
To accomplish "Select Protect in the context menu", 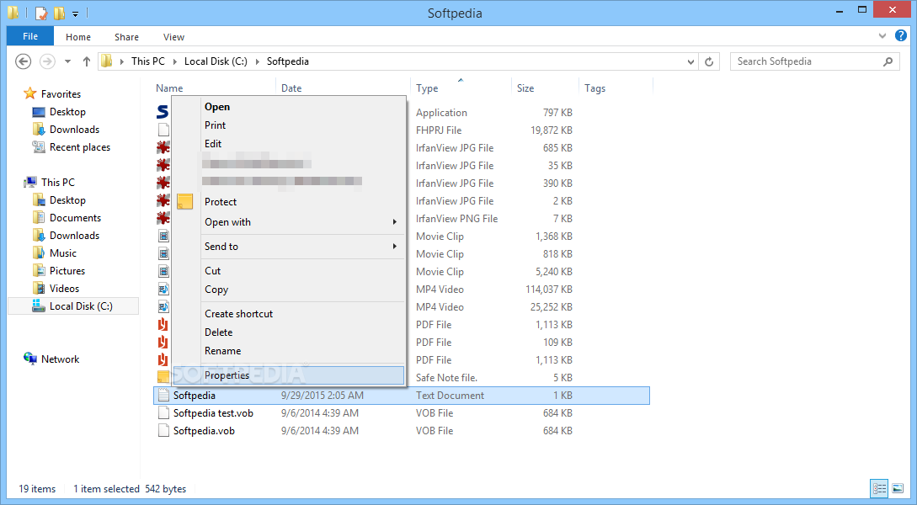I will [x=221, y=202].
